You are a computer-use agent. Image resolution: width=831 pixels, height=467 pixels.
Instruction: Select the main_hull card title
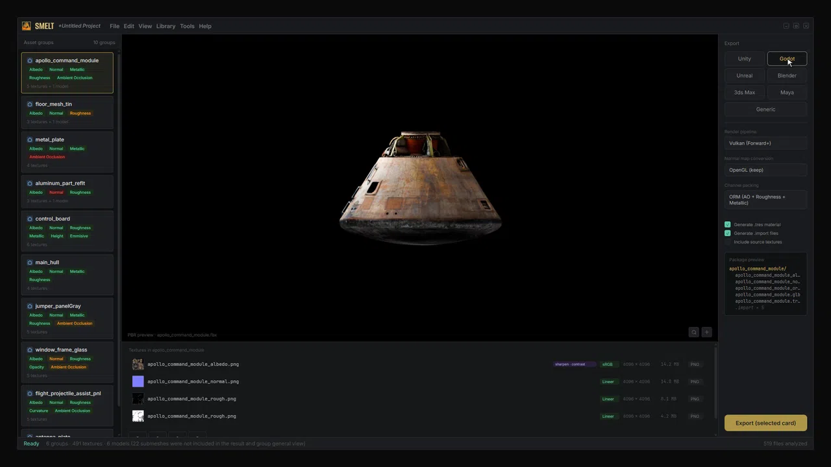(47, 262)
